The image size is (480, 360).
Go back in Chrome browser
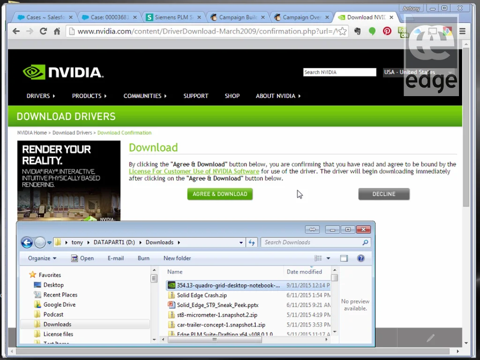point(16,31)
